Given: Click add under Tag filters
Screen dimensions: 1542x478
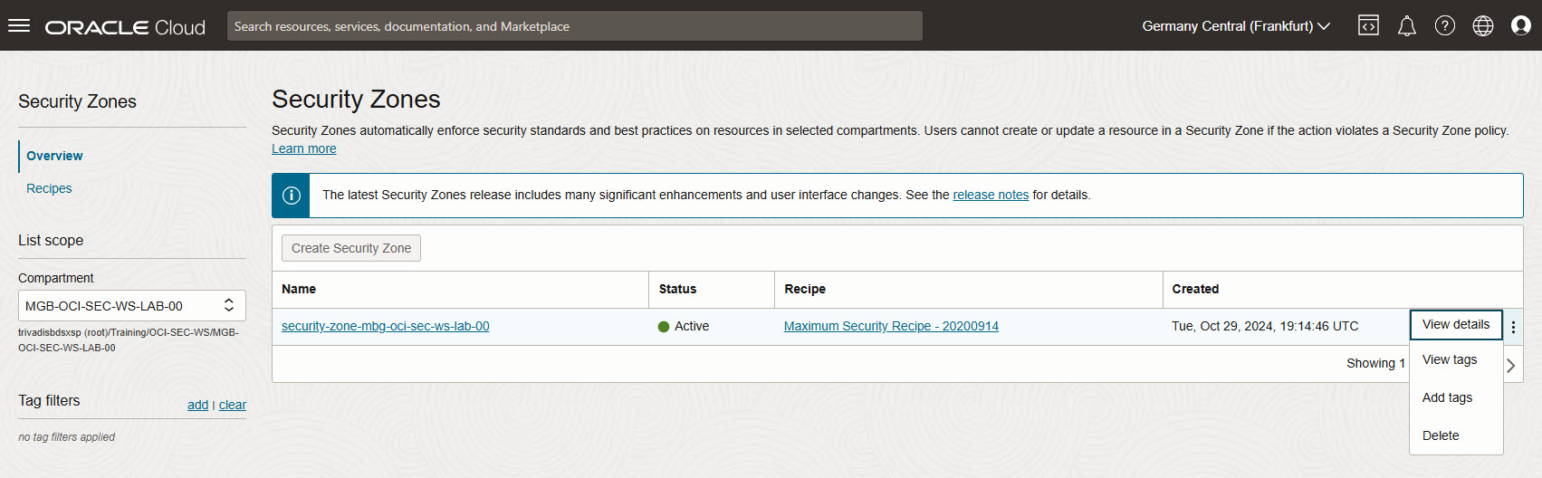Looking at the screenshot, I should click(197, 405).
